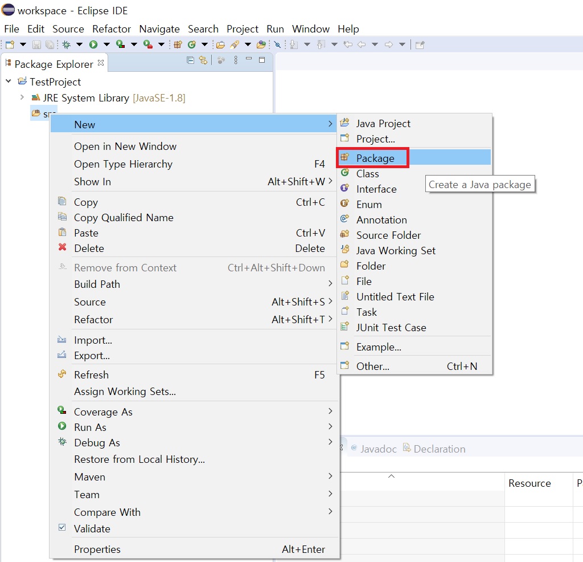Click the Back navigation arrow in toolbar

[362, 44]
